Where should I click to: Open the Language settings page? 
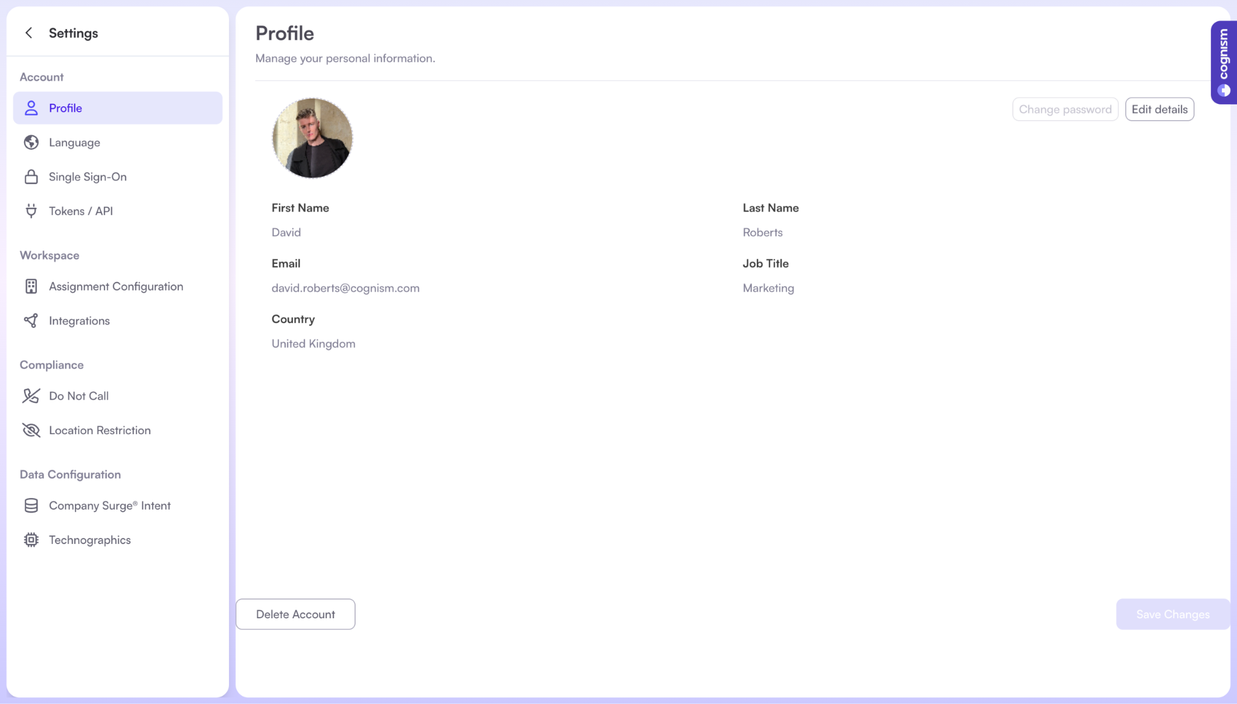coord(74,142)
